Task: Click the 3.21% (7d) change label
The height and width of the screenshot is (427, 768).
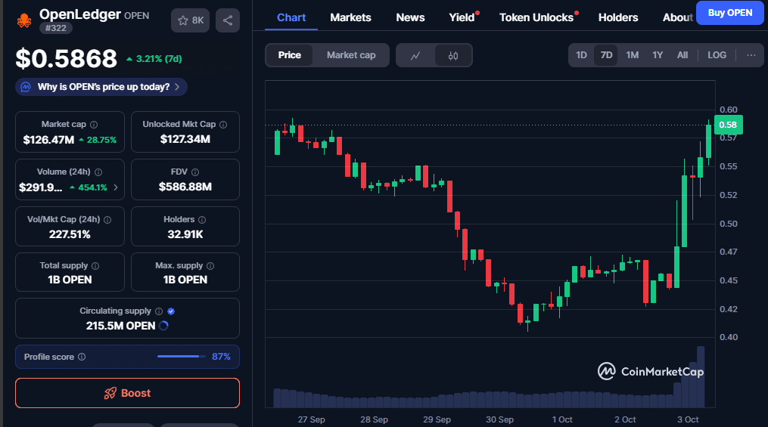Action: [154, 59]
